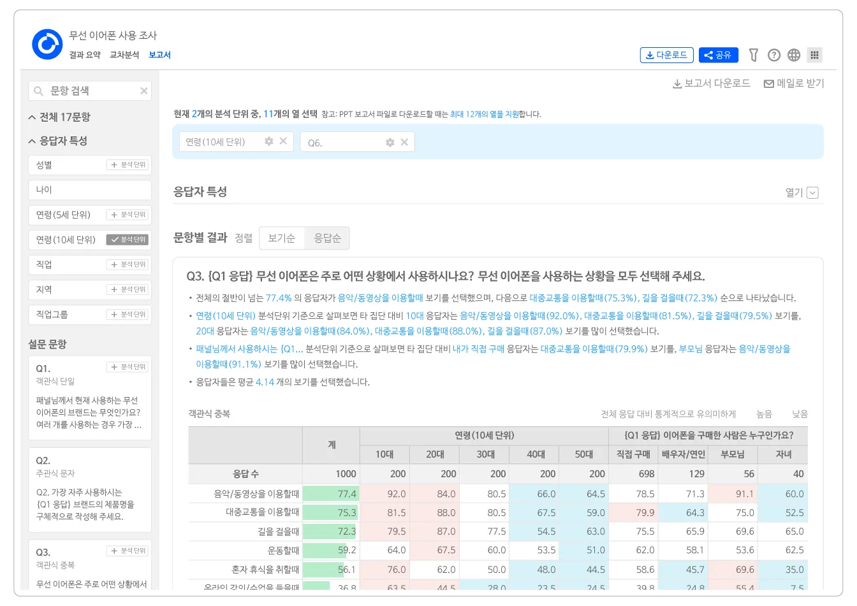Select the 나이 item in sidebar

tap(90, 190)
